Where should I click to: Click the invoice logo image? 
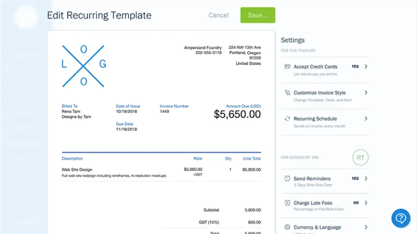click(84, 66)
